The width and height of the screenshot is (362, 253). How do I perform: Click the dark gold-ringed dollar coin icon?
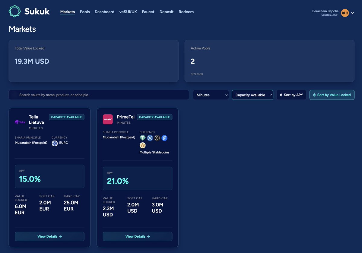pyautogui.click(x=157, y=138)
